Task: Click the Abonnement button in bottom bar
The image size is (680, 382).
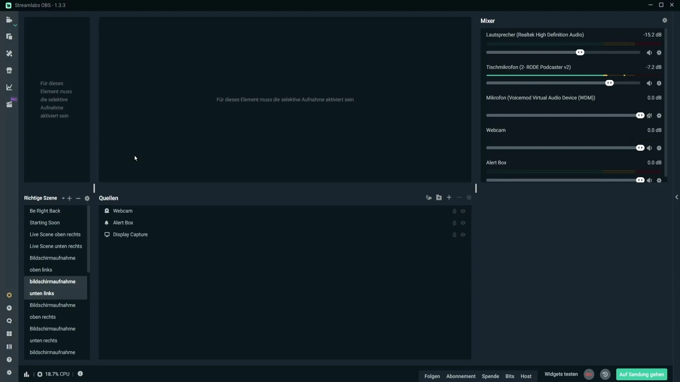Action: click(461, 376)
